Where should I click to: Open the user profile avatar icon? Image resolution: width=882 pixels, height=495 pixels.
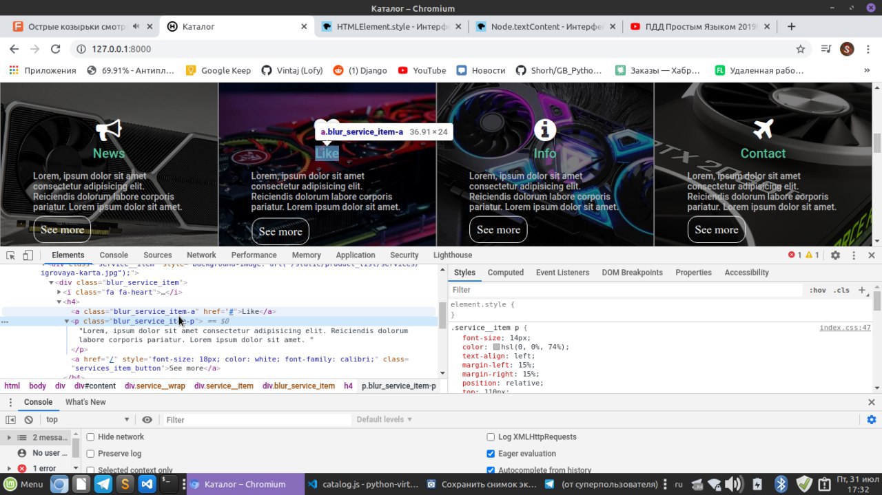847,49
